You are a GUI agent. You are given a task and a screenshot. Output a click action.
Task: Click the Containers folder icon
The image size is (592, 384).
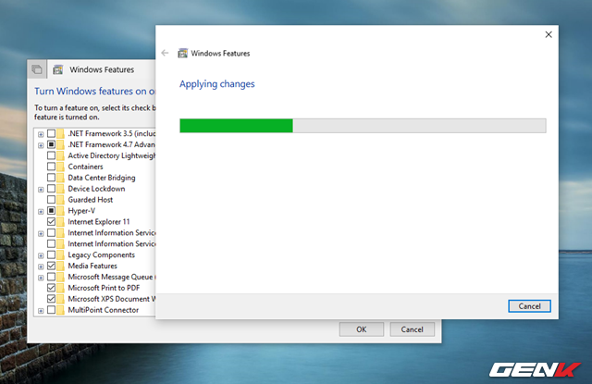point(61,167)
